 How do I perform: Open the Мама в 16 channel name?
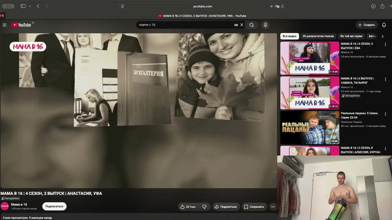(x=19, y=204)
